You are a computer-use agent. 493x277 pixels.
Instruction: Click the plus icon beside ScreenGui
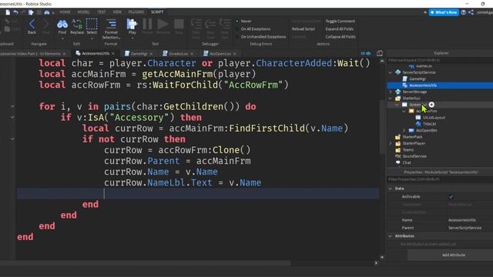click(431, 105)
